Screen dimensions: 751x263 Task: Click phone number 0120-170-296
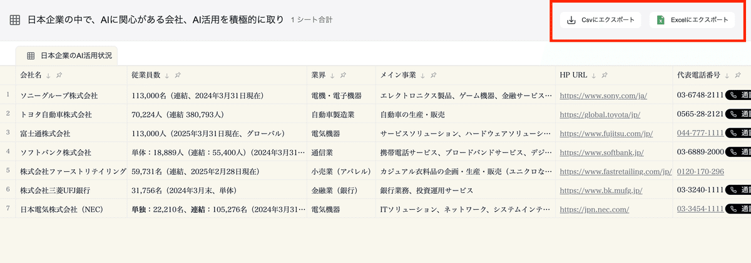tap(700, 172)
